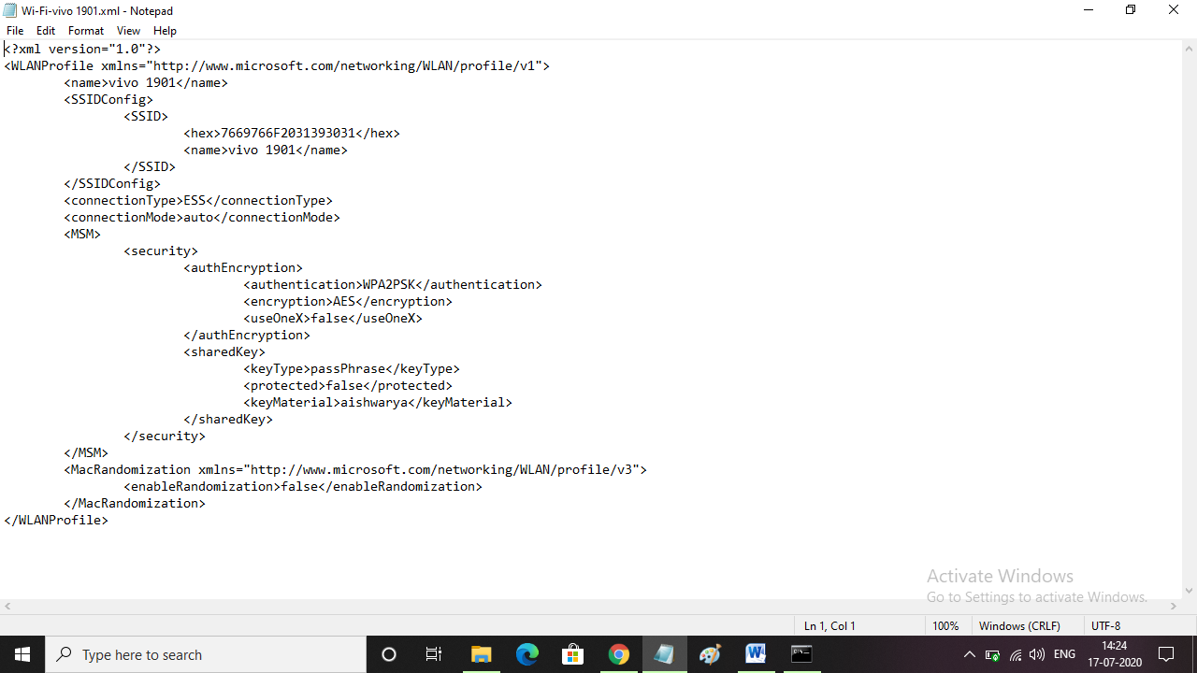Open the Format menu

point(86,31)
